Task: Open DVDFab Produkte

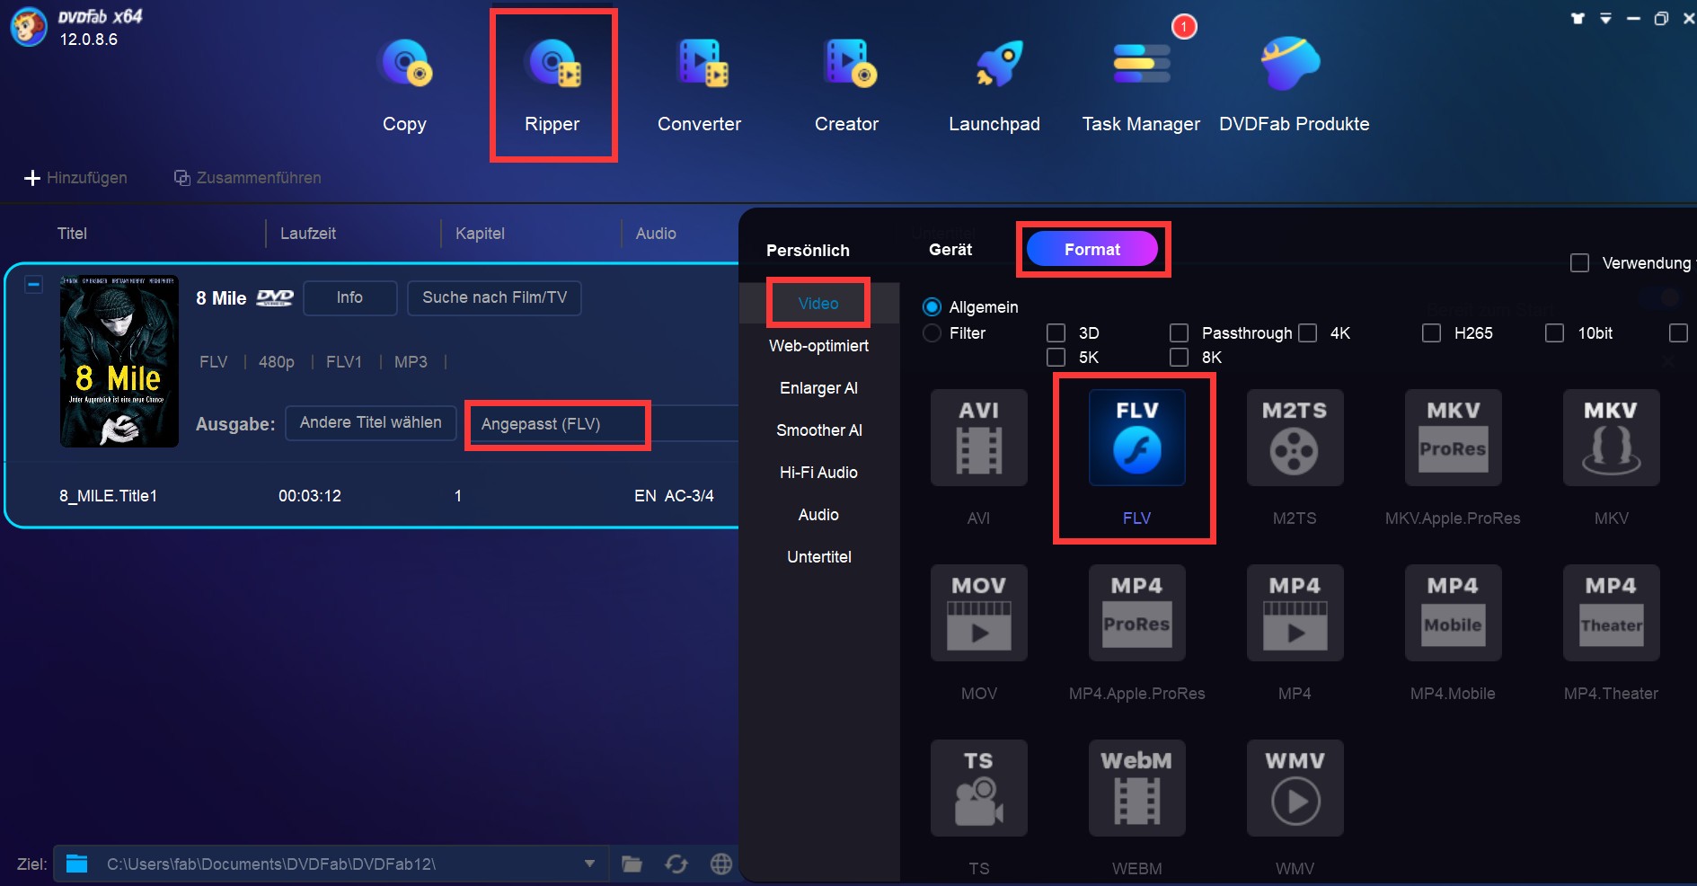Action: pyautogui.click(x=1295, y=85)
